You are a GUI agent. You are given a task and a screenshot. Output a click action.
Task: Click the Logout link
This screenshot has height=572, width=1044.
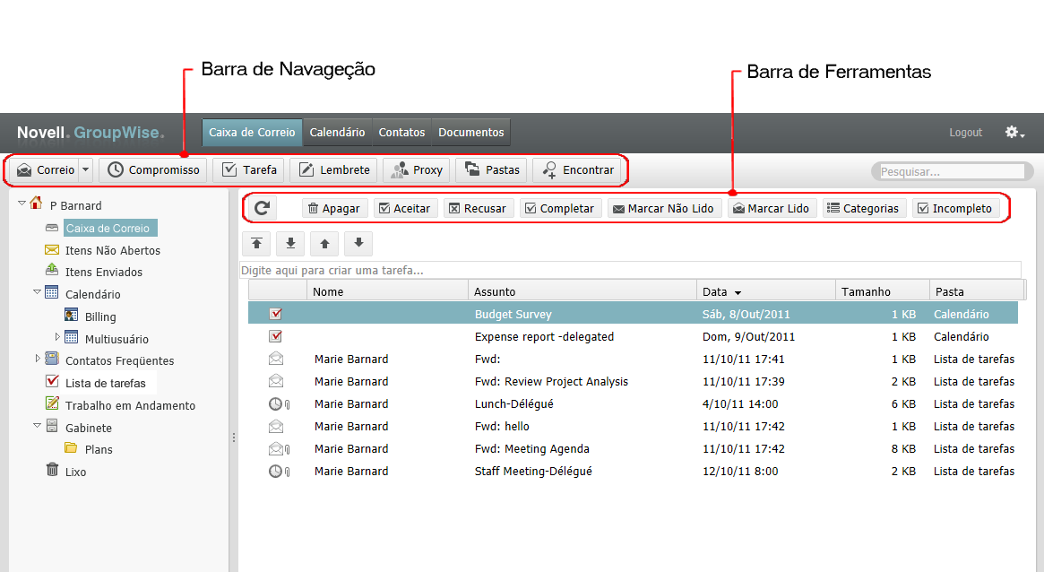[965, 133]
